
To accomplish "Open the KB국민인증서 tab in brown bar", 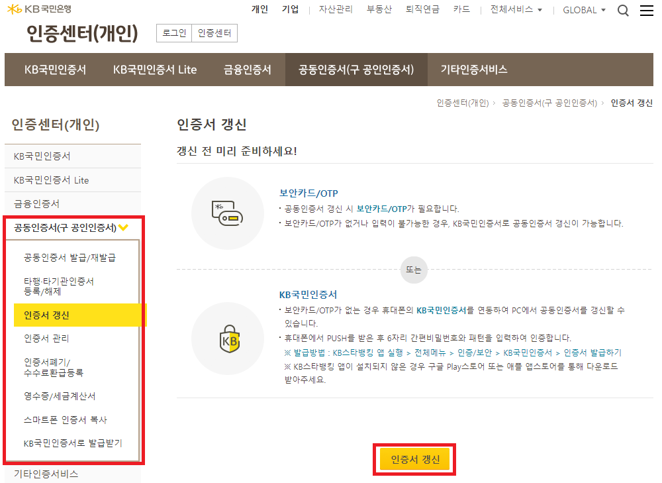I will click(56, 70).
